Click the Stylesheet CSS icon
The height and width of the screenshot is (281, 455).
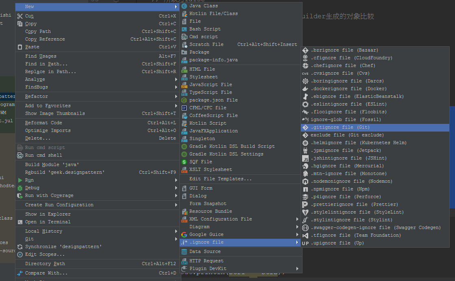pos(184,77)
